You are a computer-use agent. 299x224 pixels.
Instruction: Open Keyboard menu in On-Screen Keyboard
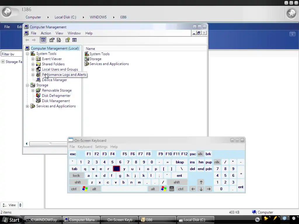click(85, 147)
